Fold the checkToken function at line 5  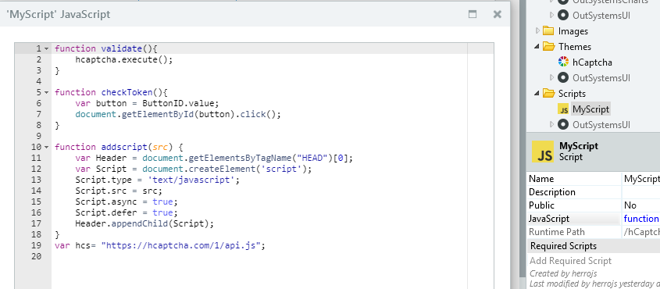[x=46, y=92]
